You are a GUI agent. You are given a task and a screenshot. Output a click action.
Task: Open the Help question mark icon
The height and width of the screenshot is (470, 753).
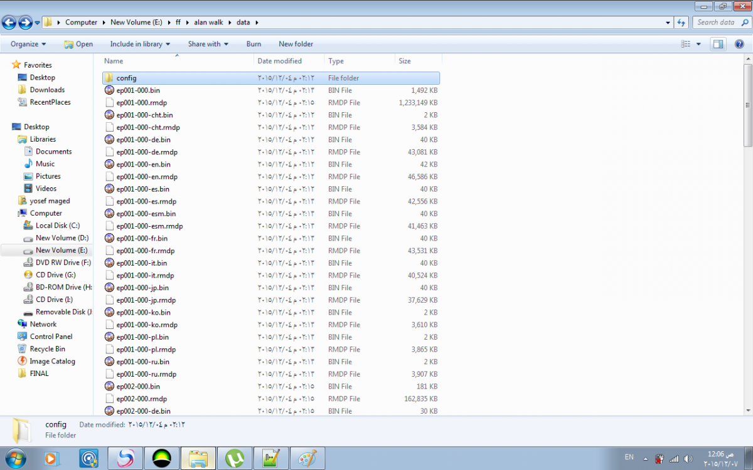(x=738, y=44)
